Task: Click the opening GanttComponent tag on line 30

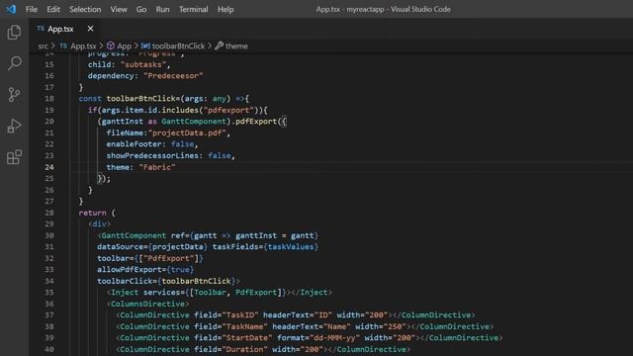Action: pyautogui.click(x=132, y=235)
